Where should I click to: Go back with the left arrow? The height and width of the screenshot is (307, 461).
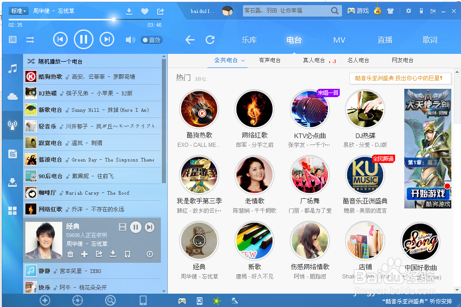190,40
